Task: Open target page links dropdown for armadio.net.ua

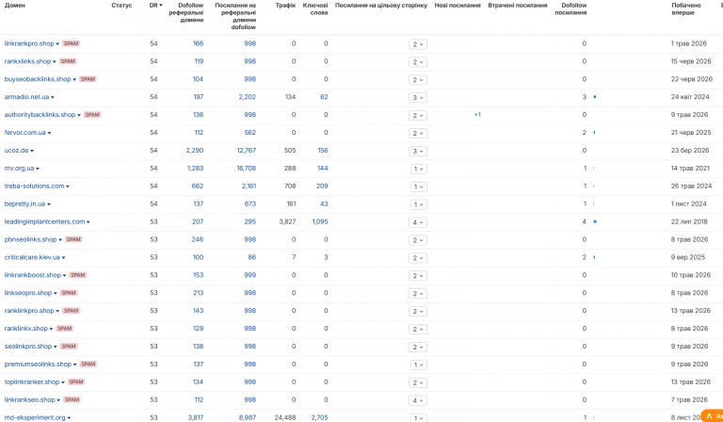Action: 418,98
